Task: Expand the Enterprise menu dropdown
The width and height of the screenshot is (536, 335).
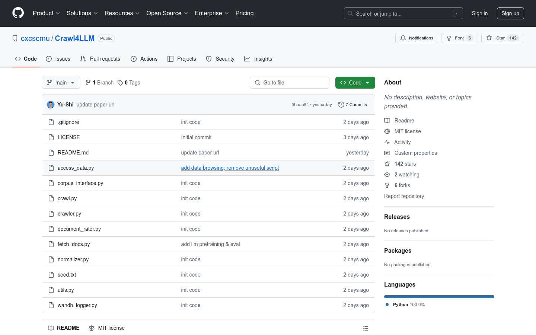Action: tap(212, 13)
